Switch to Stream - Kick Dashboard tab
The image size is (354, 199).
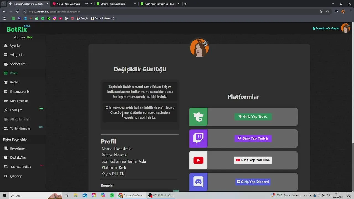tap(113, 4)
